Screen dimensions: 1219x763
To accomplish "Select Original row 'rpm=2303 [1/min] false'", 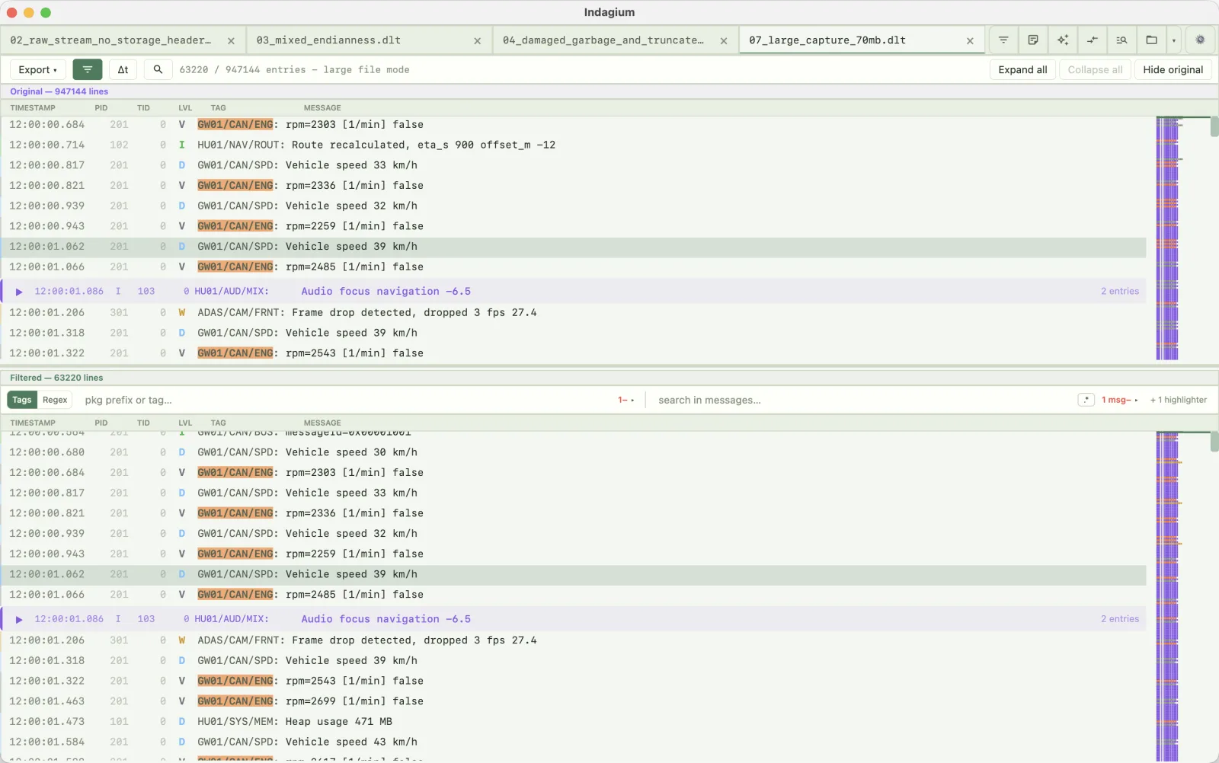I will pos(574,125).
